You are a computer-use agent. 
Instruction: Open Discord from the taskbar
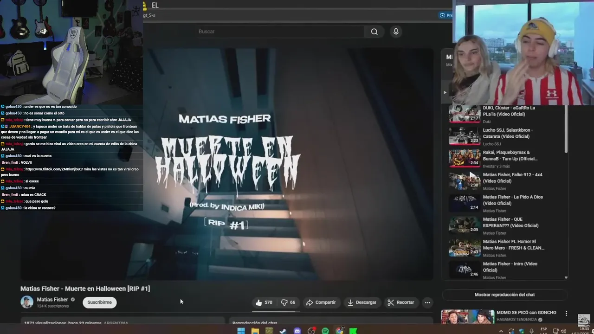(297, 331)
